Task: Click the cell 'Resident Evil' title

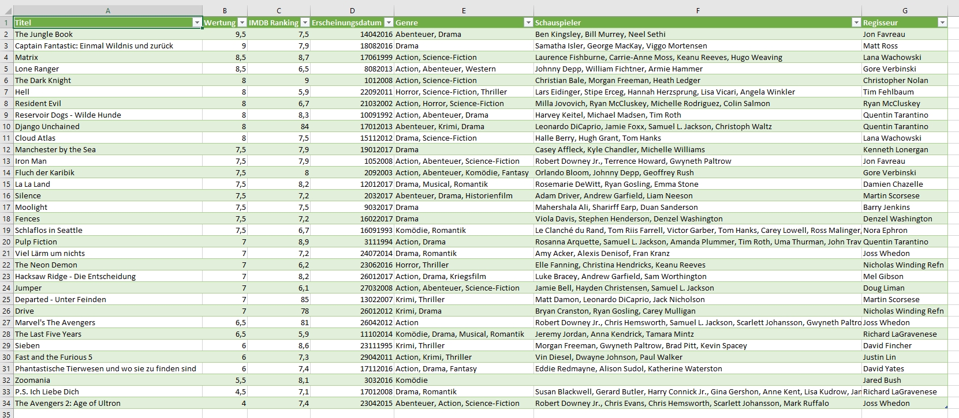Action: click(108, 103)
